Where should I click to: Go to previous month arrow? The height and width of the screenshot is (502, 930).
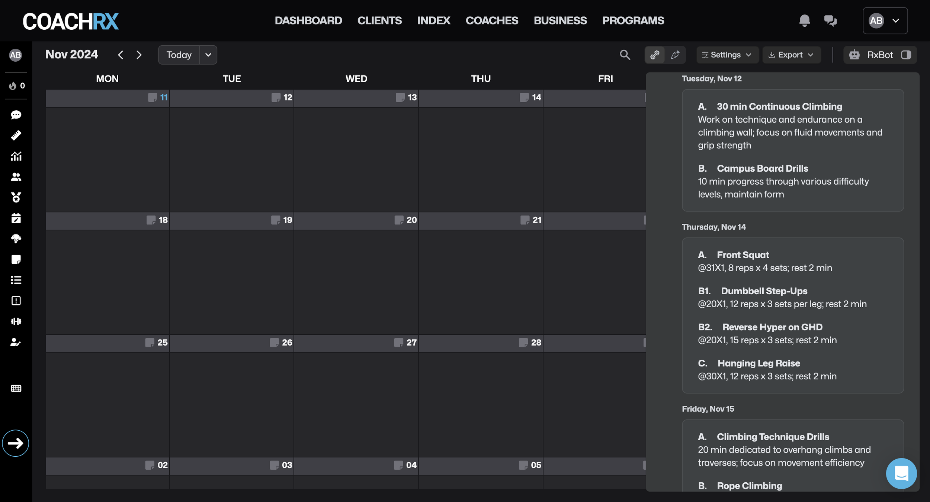[x=121, y=55]
